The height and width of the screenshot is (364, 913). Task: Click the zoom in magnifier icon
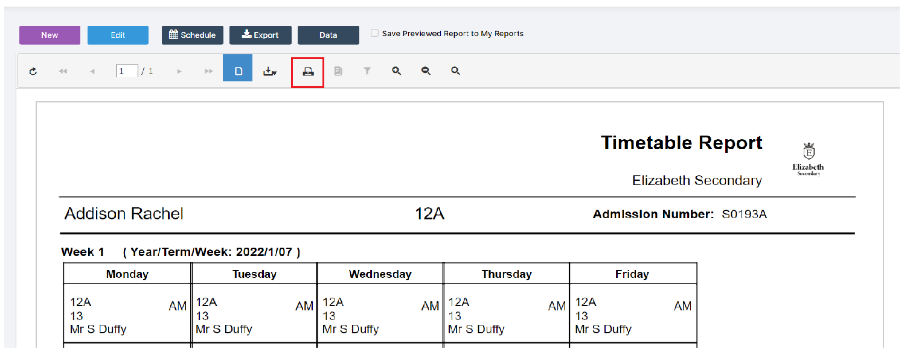click(x=396, y=71)
